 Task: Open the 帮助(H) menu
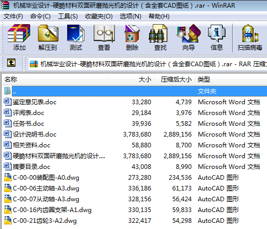coord(159,16)
